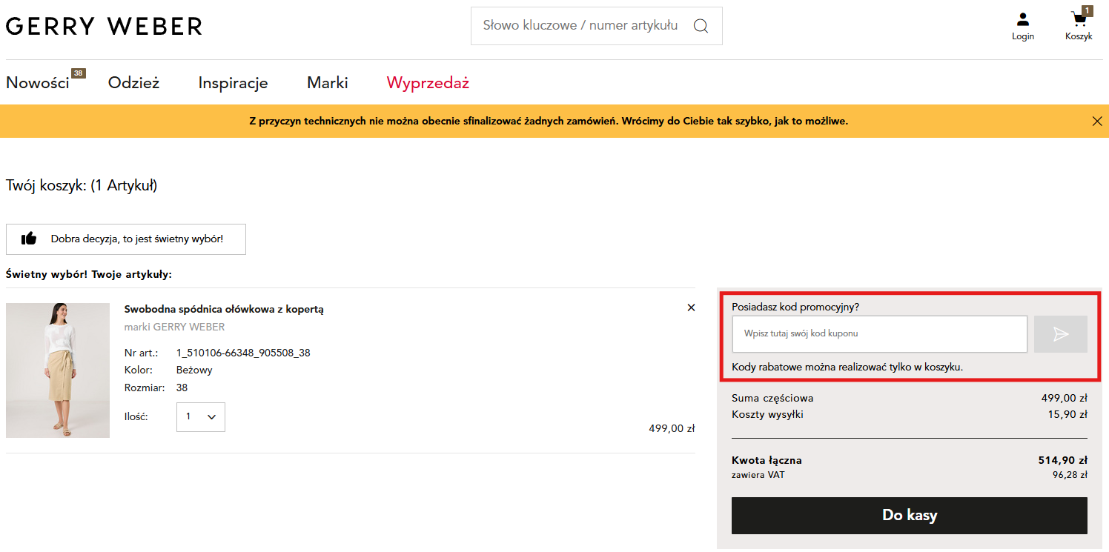
Task: Open the Marki menu
Action: point(328,83)
